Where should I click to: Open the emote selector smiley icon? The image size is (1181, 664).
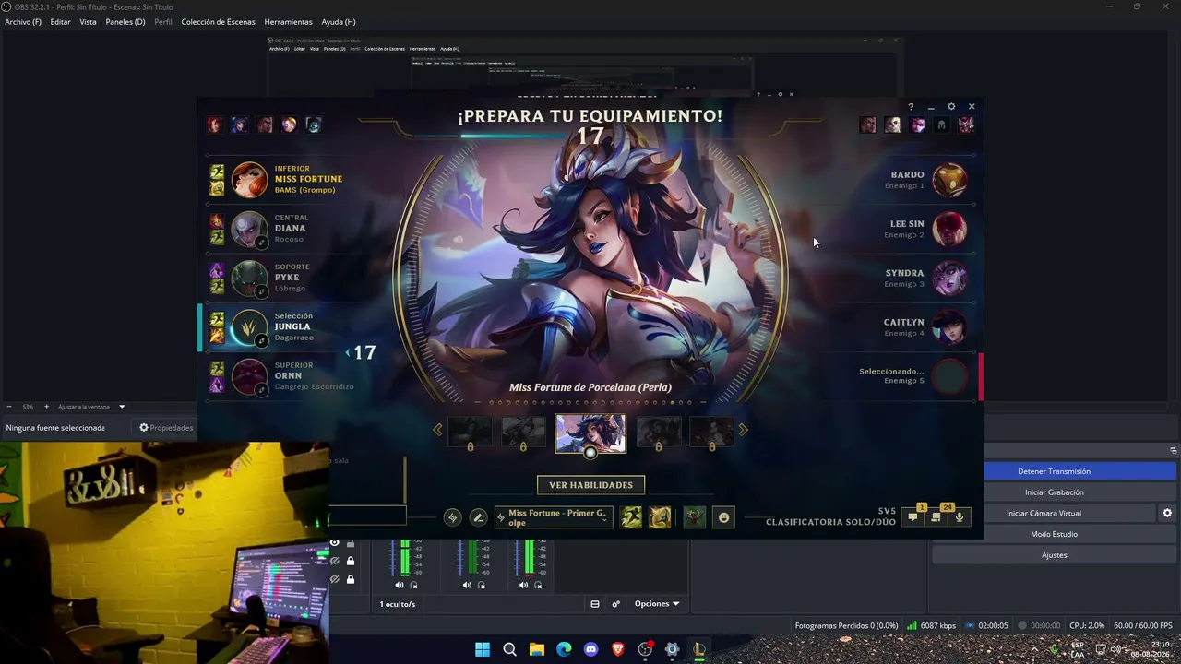pos(723,517)
